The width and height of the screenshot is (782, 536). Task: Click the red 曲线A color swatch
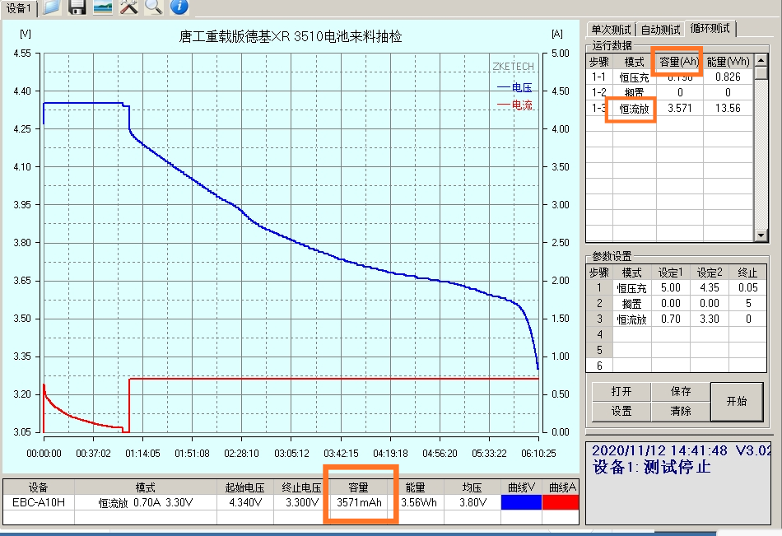click(561, 502)
